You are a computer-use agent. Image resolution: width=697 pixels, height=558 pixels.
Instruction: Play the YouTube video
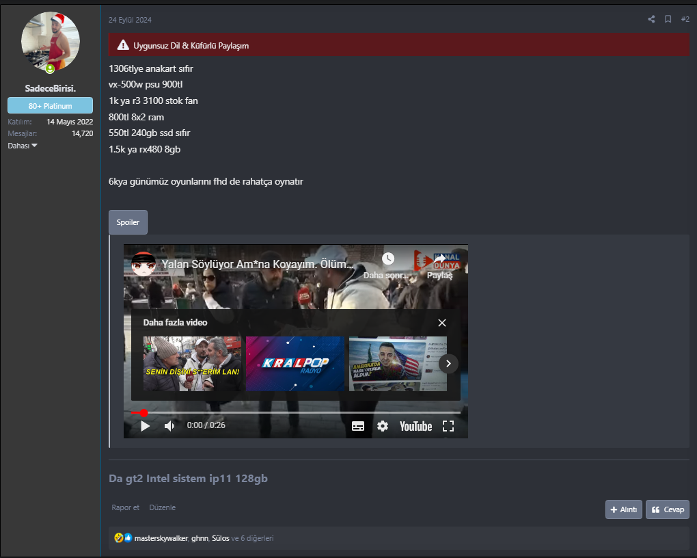(x=145, y=426)
